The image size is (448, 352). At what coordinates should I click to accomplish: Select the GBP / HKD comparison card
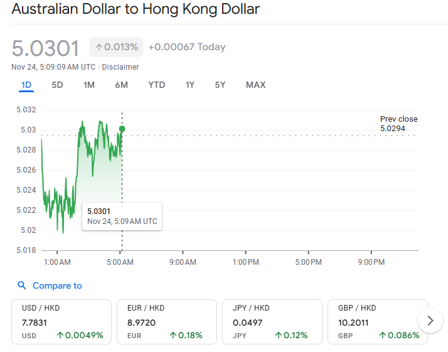(377, 321)
